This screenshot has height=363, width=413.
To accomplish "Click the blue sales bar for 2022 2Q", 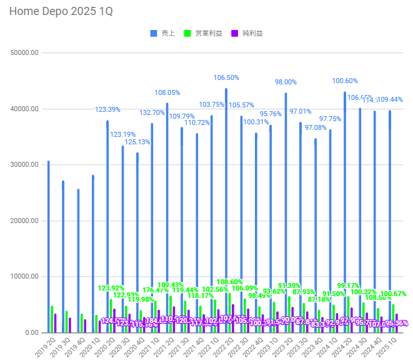I will pyautogui.click(x=226, y=211).
